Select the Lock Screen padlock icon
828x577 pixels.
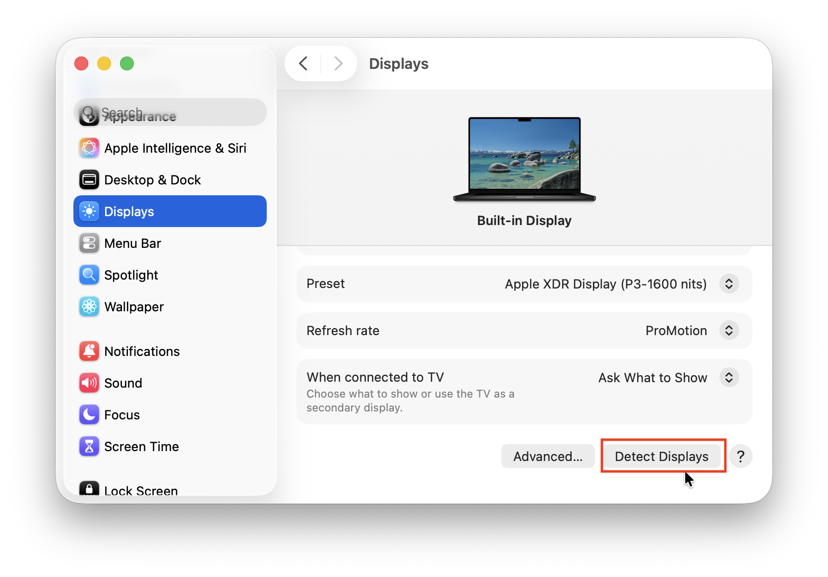(x=89, y=489)
